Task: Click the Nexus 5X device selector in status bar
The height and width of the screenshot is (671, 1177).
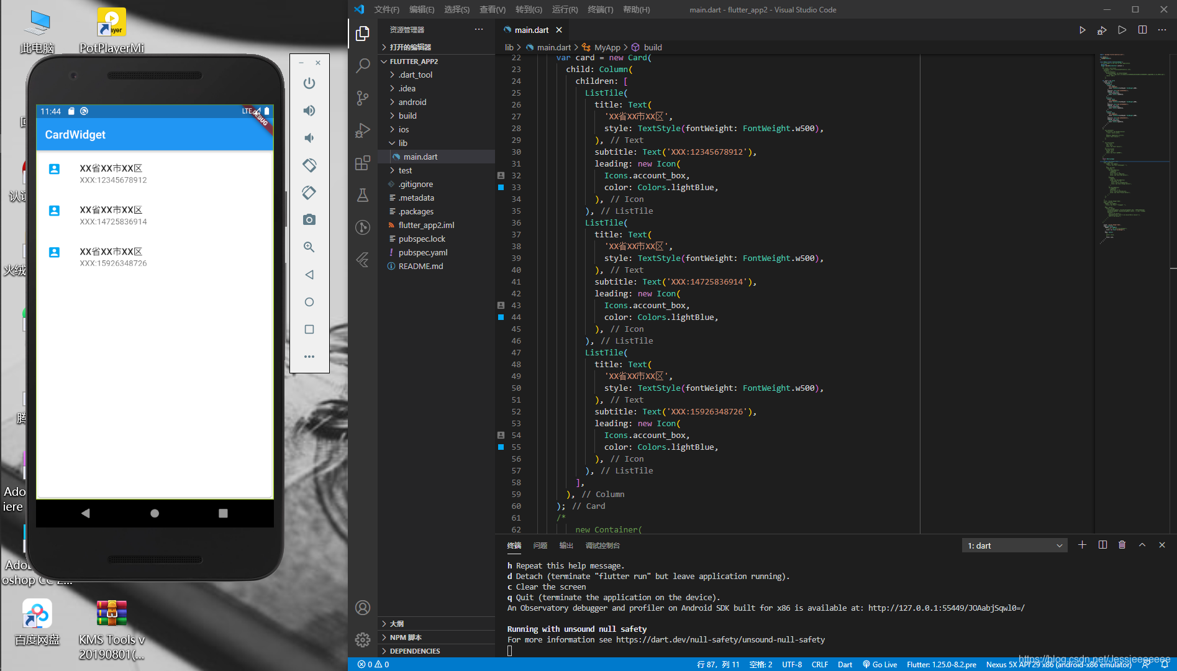Action: 1058,664
